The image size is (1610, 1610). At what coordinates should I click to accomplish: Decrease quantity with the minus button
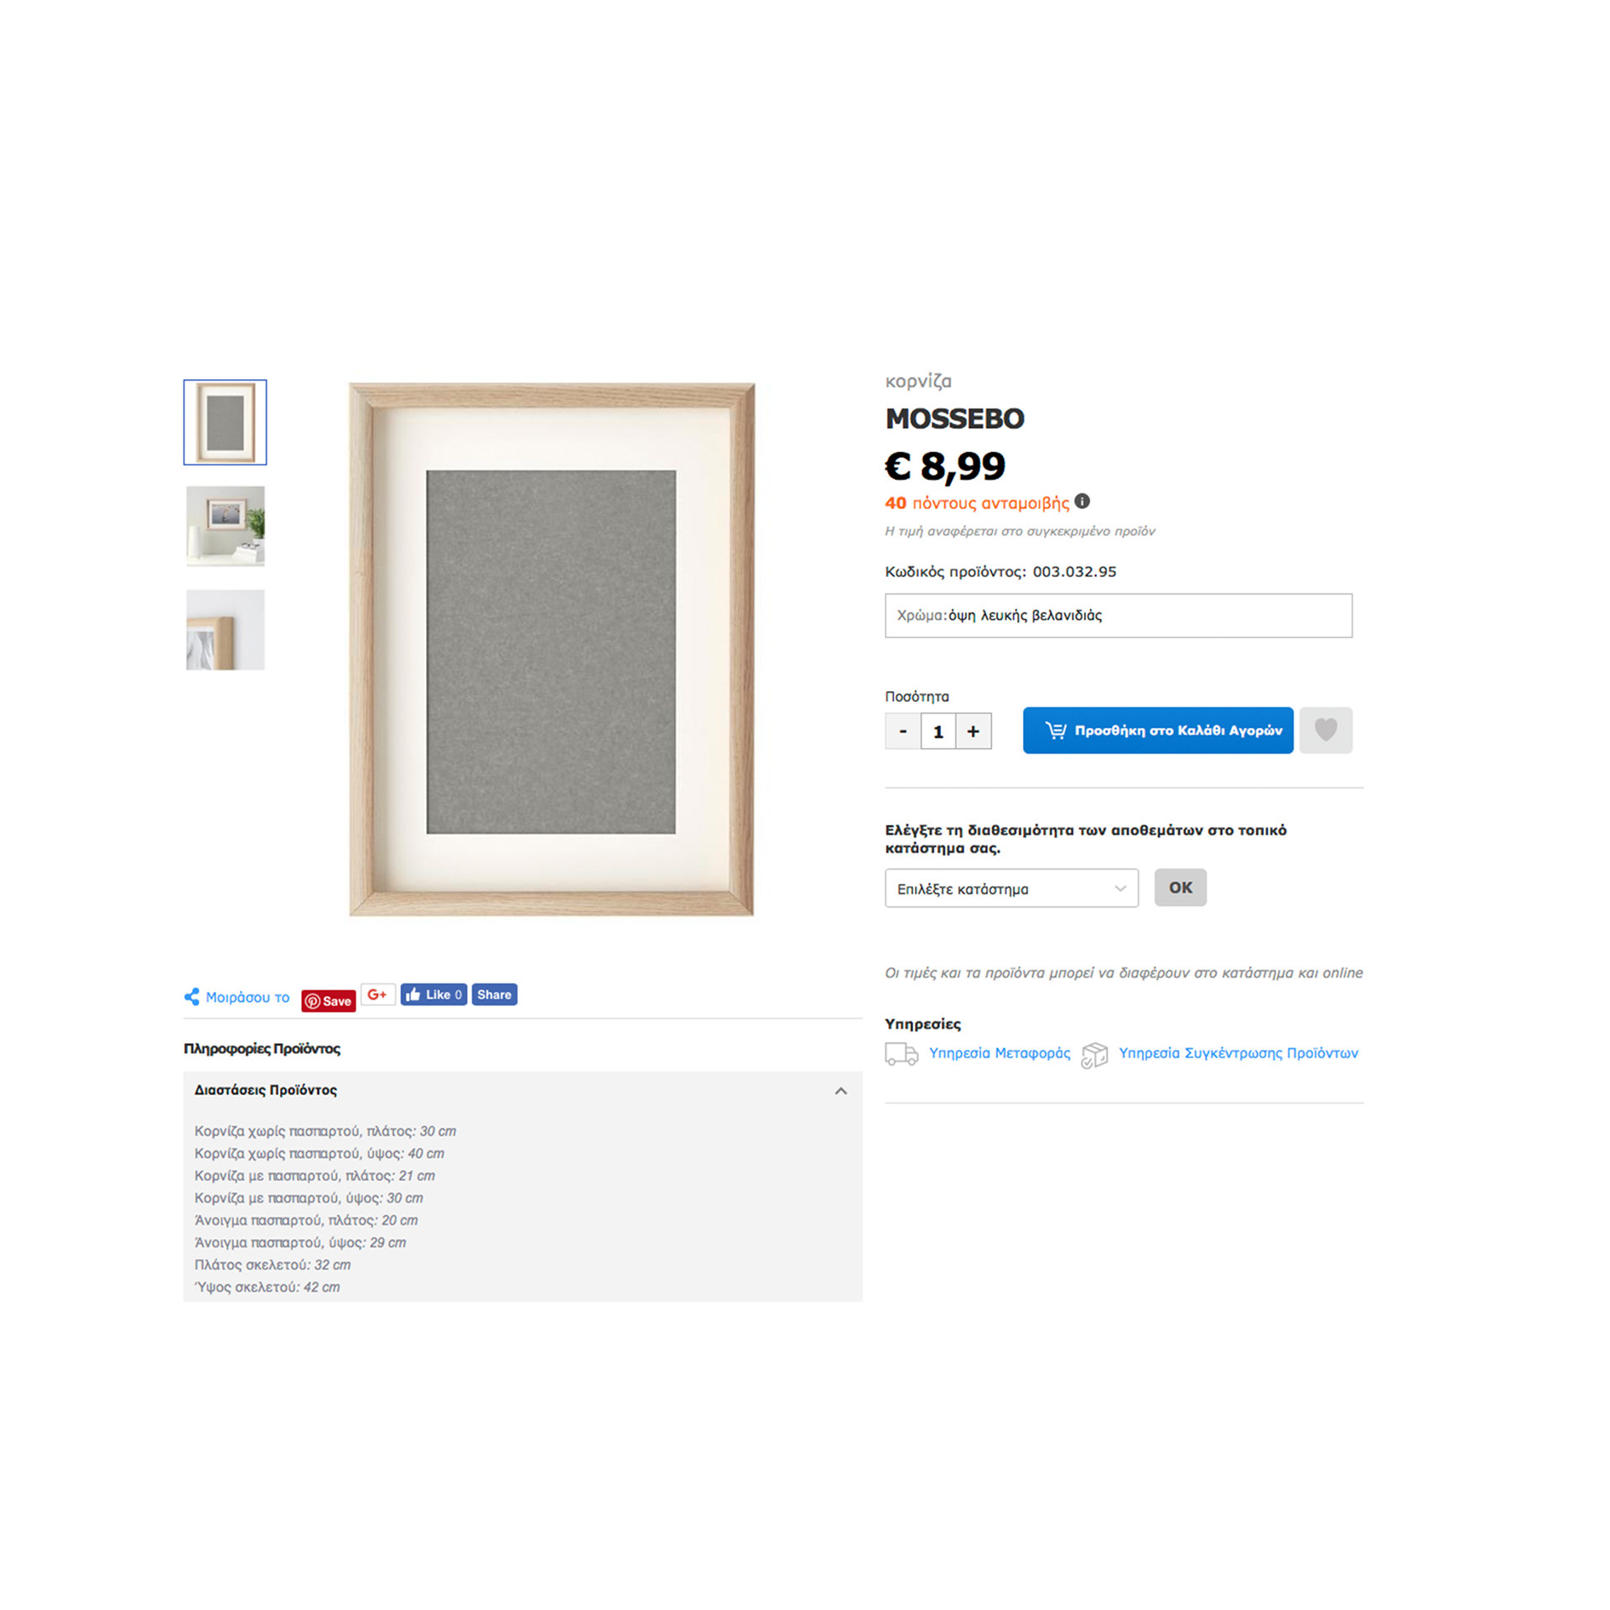click(902, 731)
